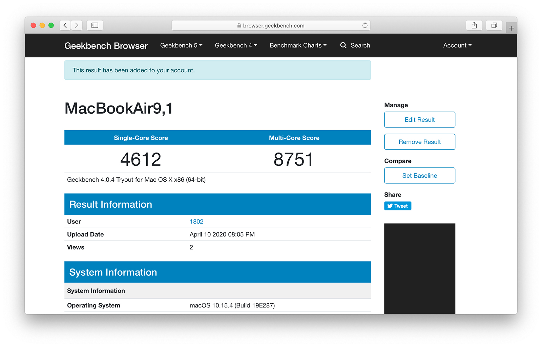Click the User row label
The image size is (542, 347).
[74, 222]
